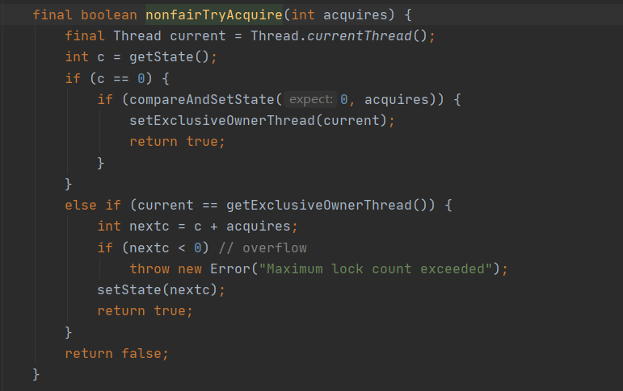This screenshot has height=391, width=623.
Task: Click the Thread.currentThread() call
Action: (339, 36)
